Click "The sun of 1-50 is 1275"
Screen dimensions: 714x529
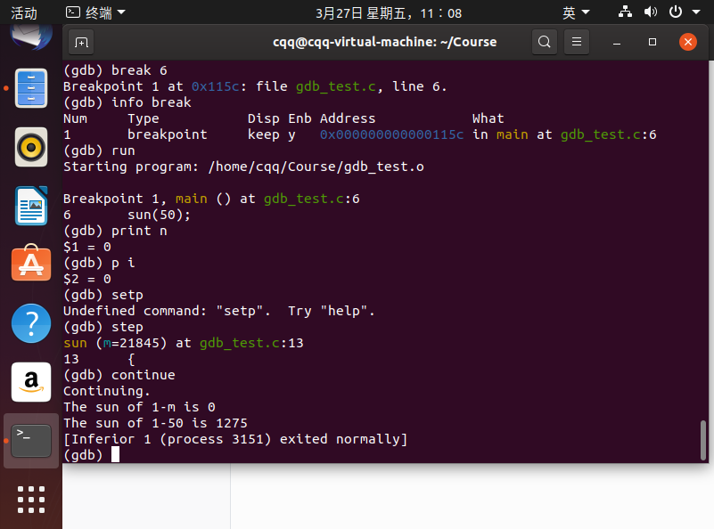pyautogui.click(x=155, y=423)
